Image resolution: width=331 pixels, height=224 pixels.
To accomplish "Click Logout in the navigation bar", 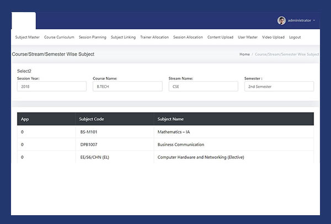I will [295, 37].
